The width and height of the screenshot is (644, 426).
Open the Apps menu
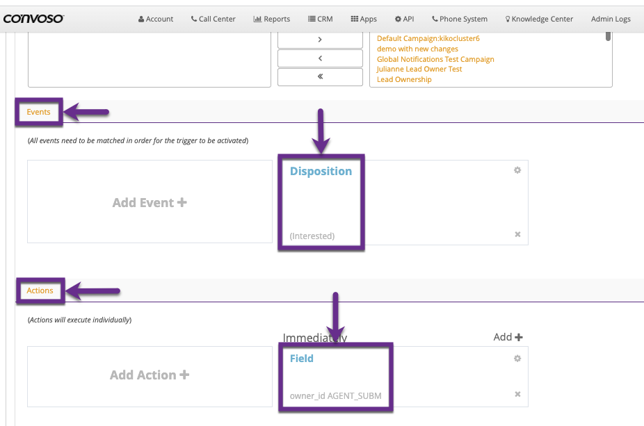pos(364,19)
